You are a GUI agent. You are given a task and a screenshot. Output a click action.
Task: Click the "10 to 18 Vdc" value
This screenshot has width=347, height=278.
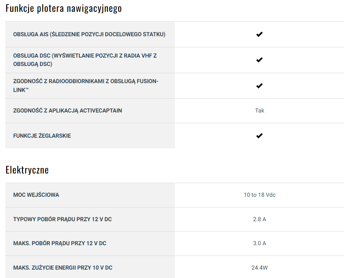coord(260,195)
